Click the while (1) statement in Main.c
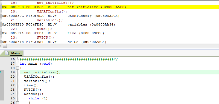The image size is (219, 104). pos(38,98)
